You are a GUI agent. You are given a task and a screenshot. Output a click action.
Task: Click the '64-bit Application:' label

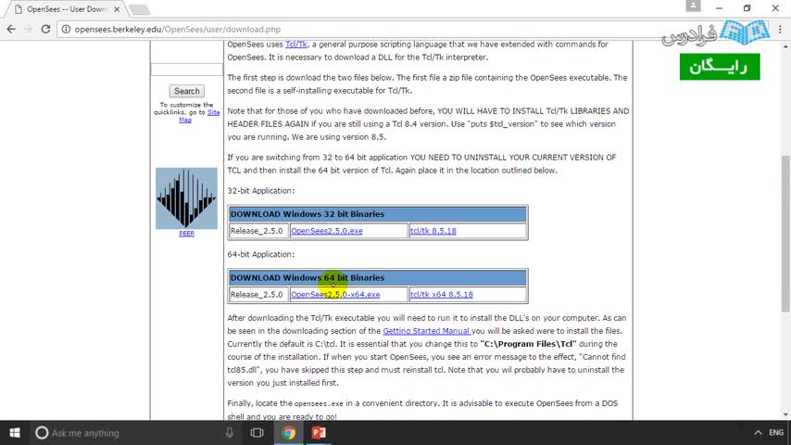(261, 255)
